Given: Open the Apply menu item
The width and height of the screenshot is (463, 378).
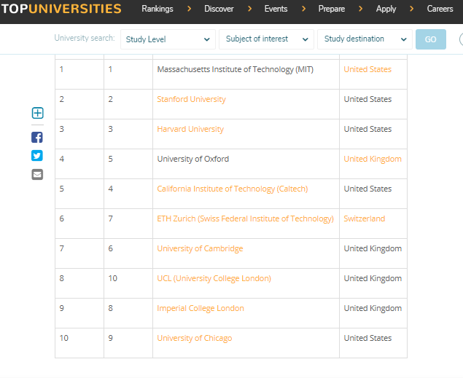Looking at the screenshot, I should click(386, 9).
